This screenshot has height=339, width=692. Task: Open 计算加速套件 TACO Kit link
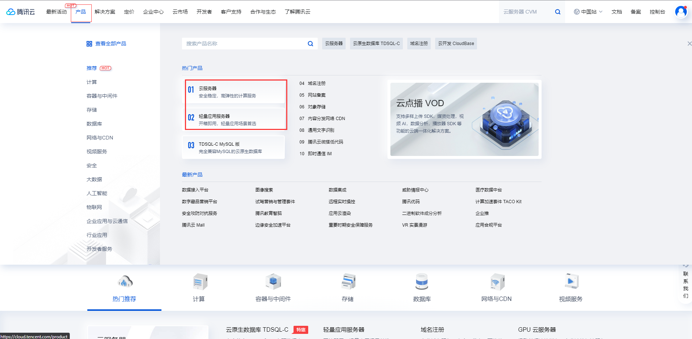[x=498, y=202]
